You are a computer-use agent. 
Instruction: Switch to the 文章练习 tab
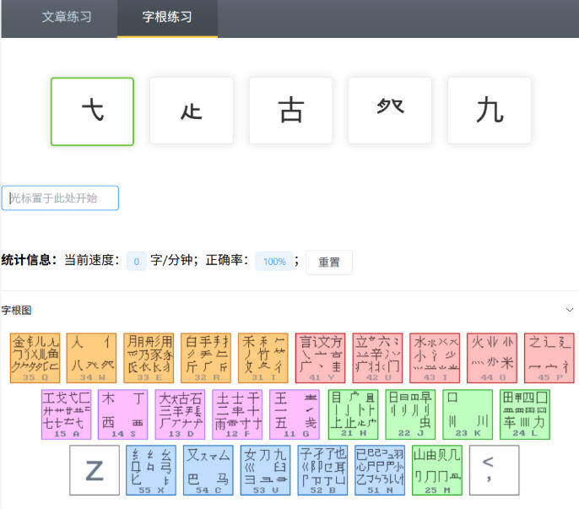click(x=67, y=17)
